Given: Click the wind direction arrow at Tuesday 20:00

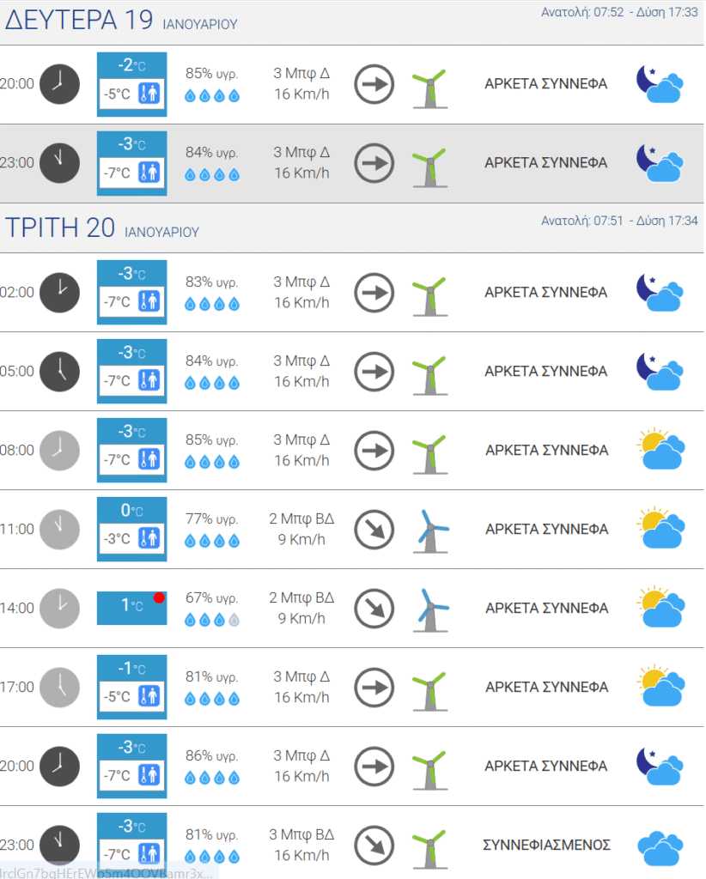Looking at the screenshot, I should tap(374, 766).
